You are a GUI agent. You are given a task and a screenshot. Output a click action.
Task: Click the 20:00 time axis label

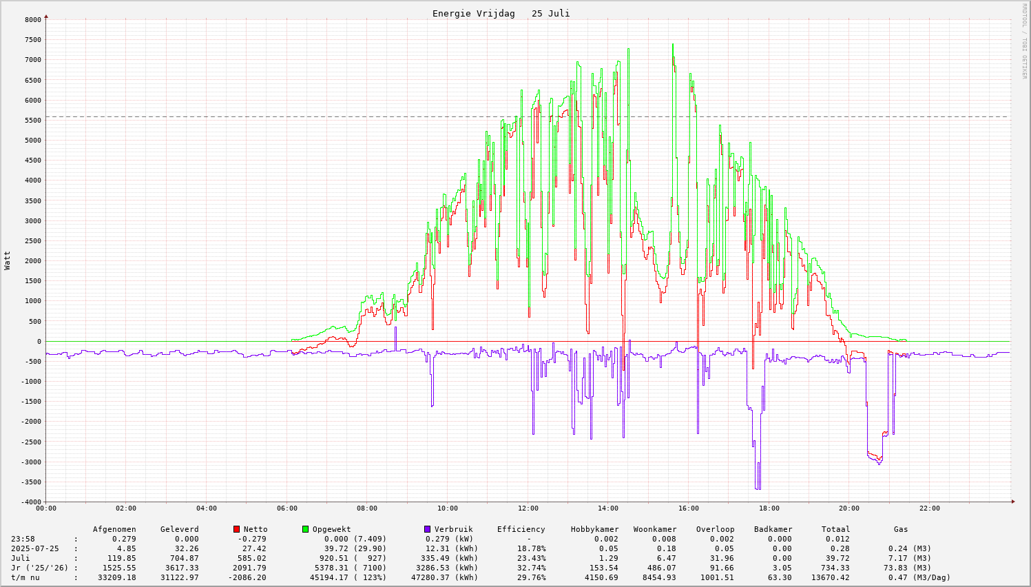pyautogui.click(x=849, y=508)
